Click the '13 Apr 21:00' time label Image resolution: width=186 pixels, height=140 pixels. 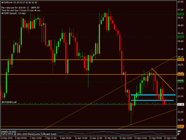coord(96,138)
